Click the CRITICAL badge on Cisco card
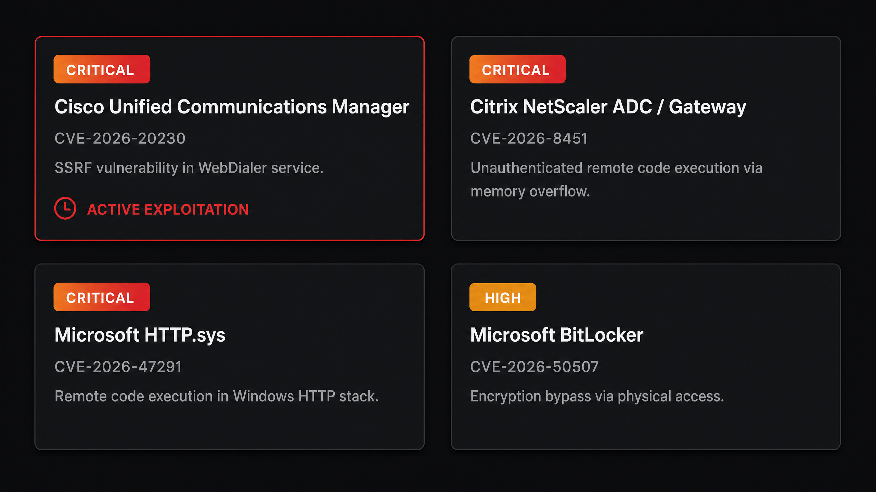876x492 pixels. (102, 69)
